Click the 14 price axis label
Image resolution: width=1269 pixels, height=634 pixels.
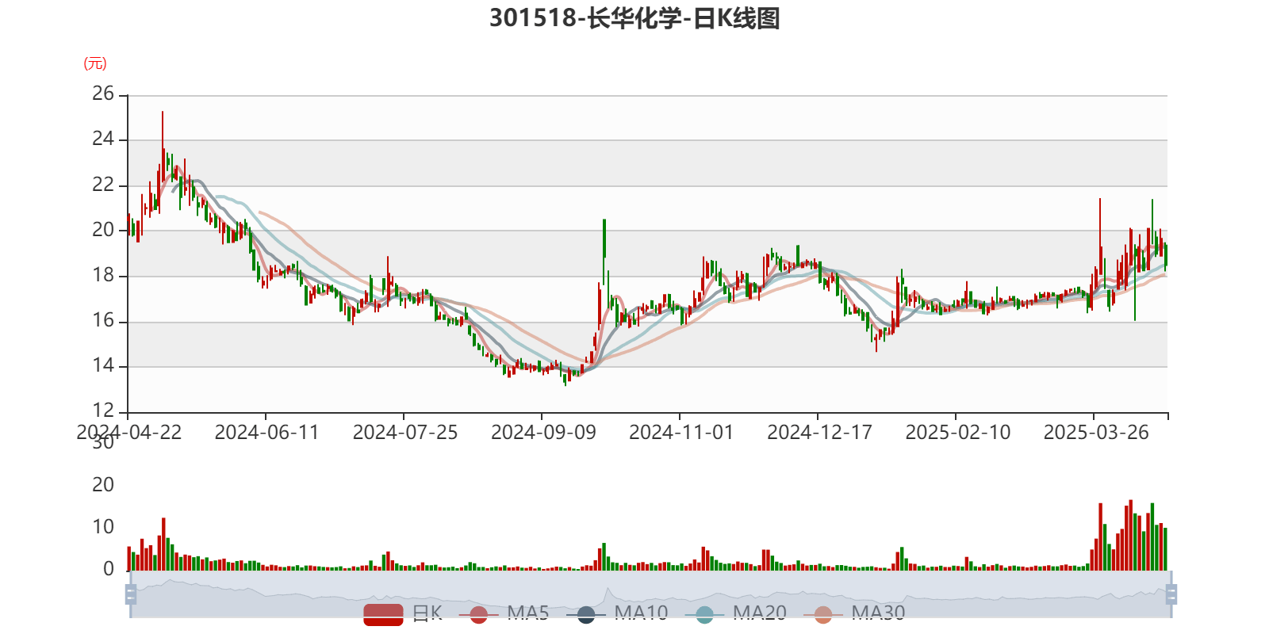click(103, 365)
